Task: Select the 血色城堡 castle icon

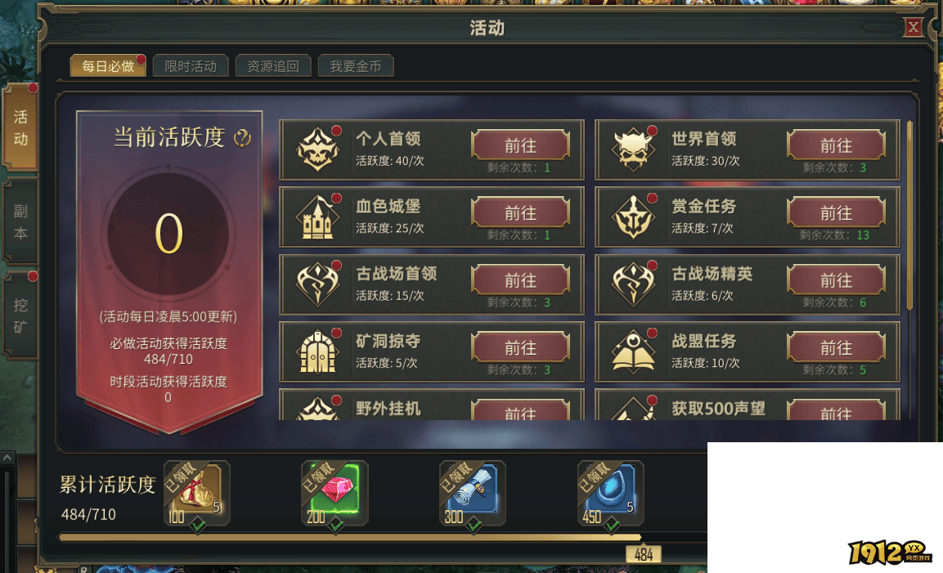Action: pyautogui.click(x=318, y=217)
